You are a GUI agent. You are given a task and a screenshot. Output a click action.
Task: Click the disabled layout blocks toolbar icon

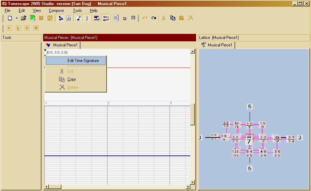pyautogui.click(x=50, y=18)
